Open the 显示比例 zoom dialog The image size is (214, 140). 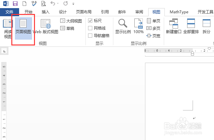click(x=123, y=26)
